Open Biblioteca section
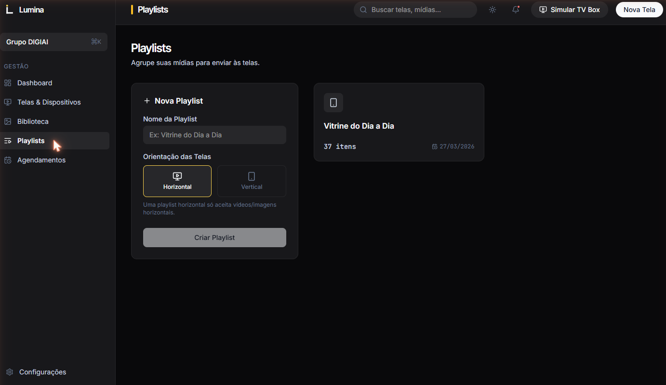 pyautogui.click(x=55, y=121)
